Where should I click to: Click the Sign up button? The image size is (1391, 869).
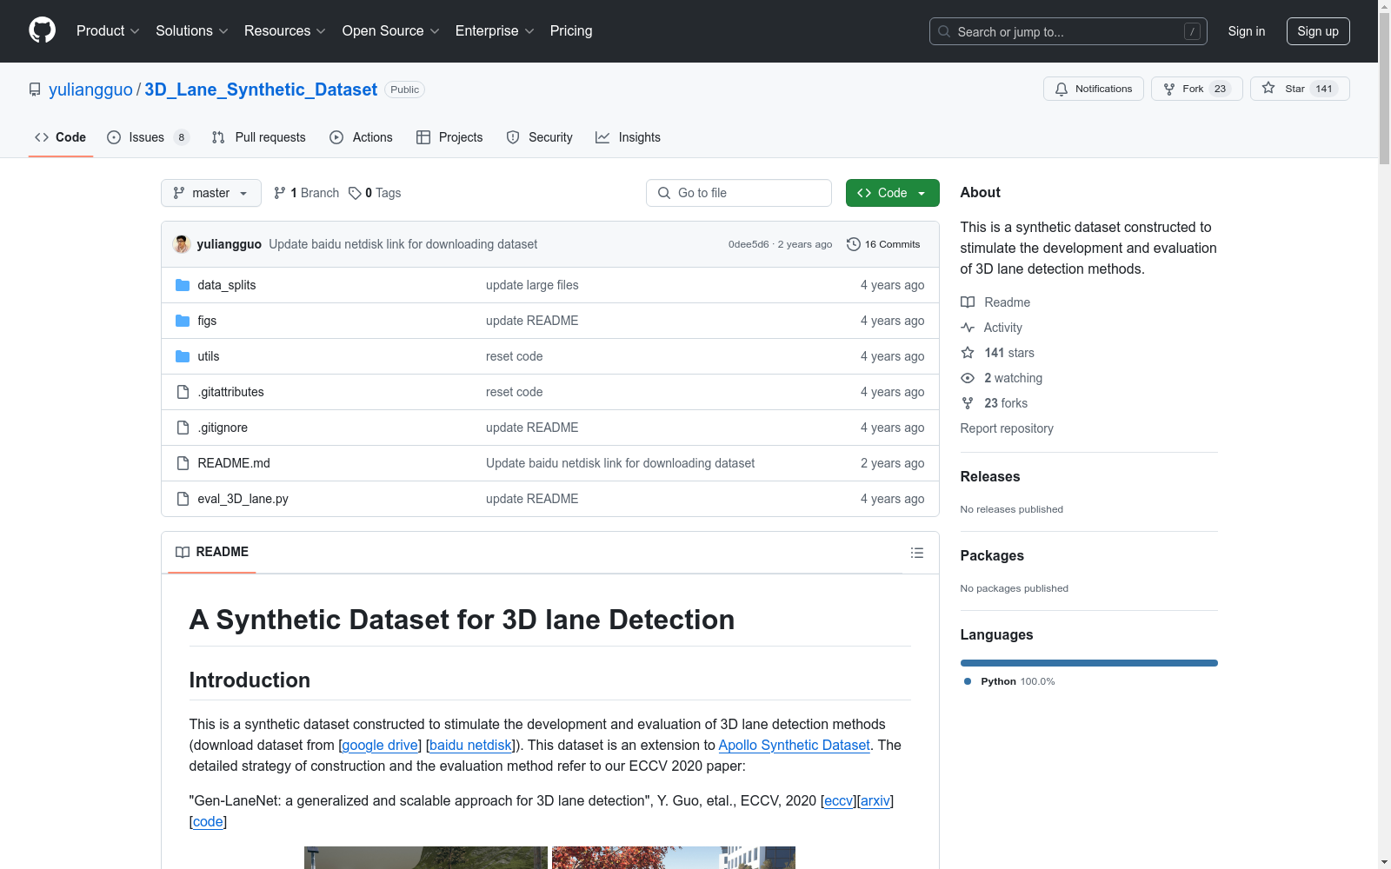[x=1317, y=31]
